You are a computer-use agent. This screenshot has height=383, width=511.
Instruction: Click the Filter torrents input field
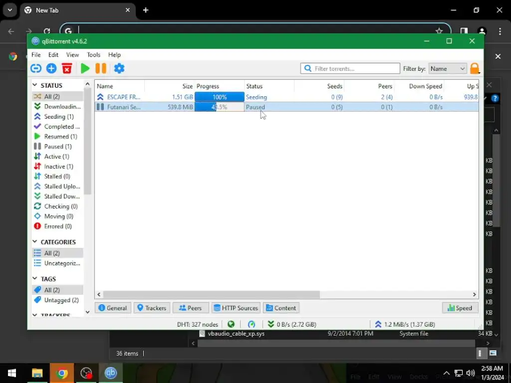pyautogui.click(x=350, y=68)
